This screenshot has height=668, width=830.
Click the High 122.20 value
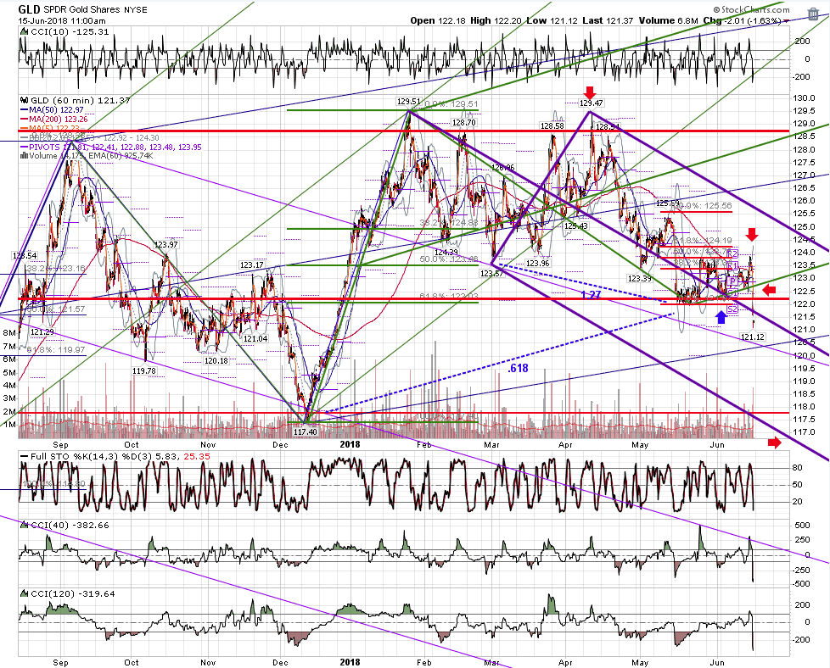pyautogui.click(x=496, y=20)
